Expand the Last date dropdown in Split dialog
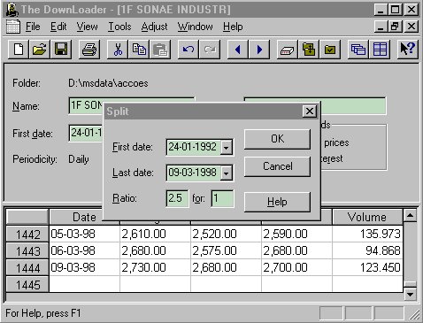 (227, 173)
